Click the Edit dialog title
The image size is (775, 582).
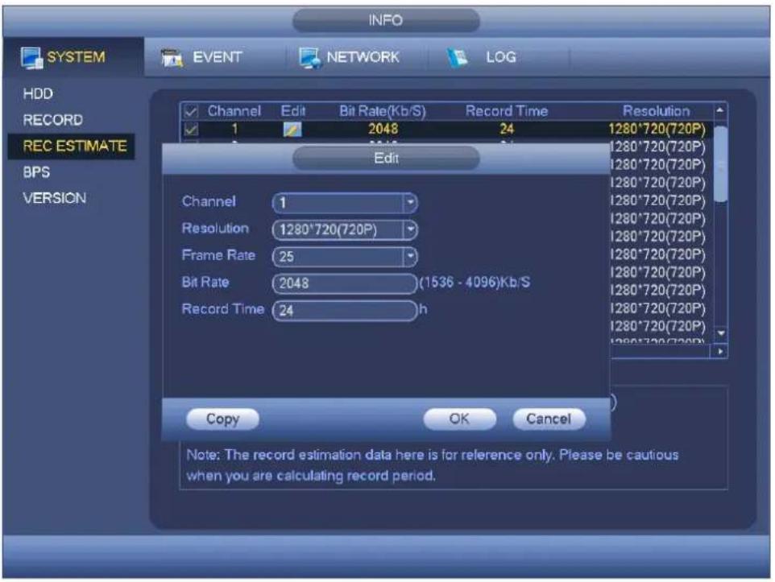386,158
